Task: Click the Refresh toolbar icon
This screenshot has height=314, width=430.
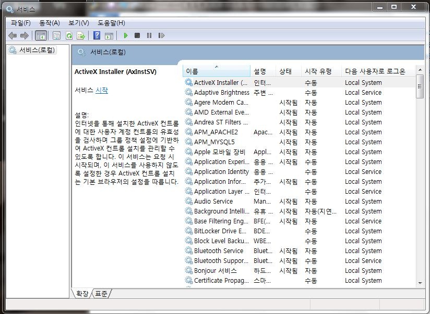Action: (69, 35)
